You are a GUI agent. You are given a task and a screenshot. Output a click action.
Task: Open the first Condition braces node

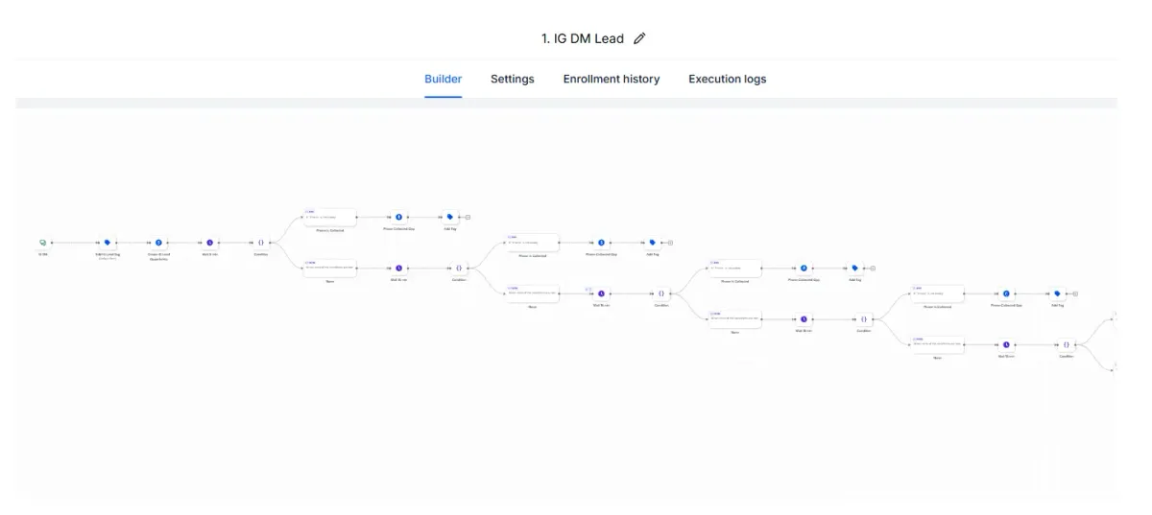(260, 243)
